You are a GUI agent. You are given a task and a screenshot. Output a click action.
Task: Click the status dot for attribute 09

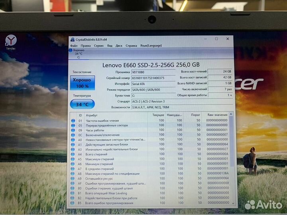pyautogui.click(x=73, y=130)
